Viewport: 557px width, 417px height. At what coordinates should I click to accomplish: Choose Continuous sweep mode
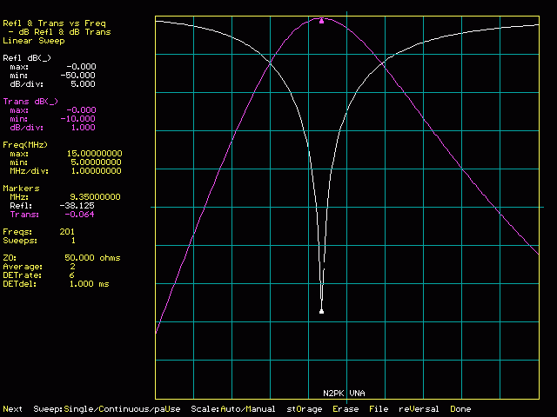coord(126,409)
